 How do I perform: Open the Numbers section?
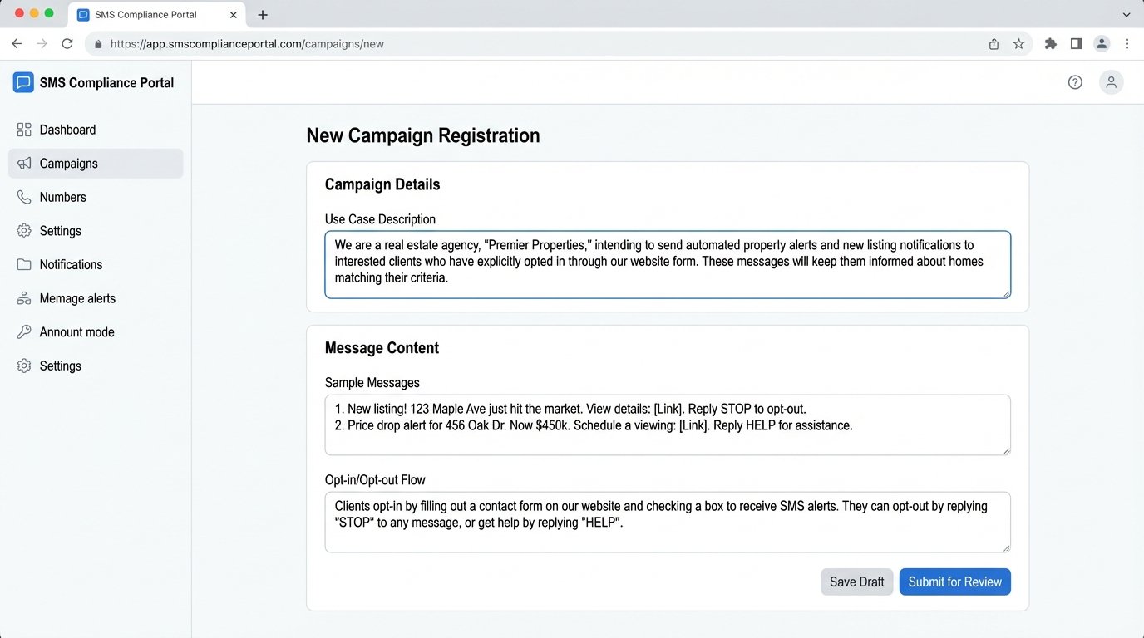click(x=62, y=197)
